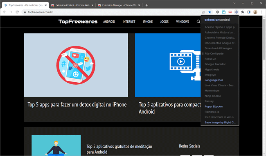266x156 pixels.
Task: Close the Extension Control tab
Action: [92, 5]
